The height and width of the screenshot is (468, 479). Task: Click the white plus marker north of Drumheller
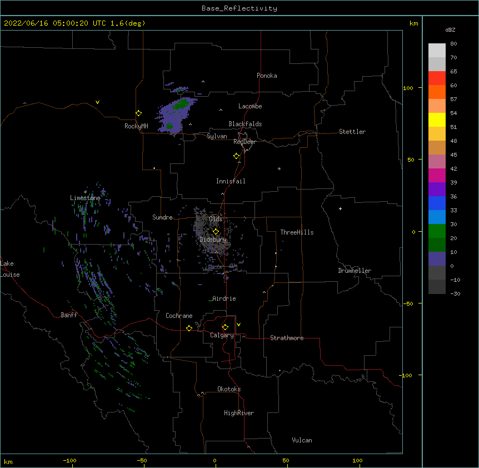[x=340, y=208]
